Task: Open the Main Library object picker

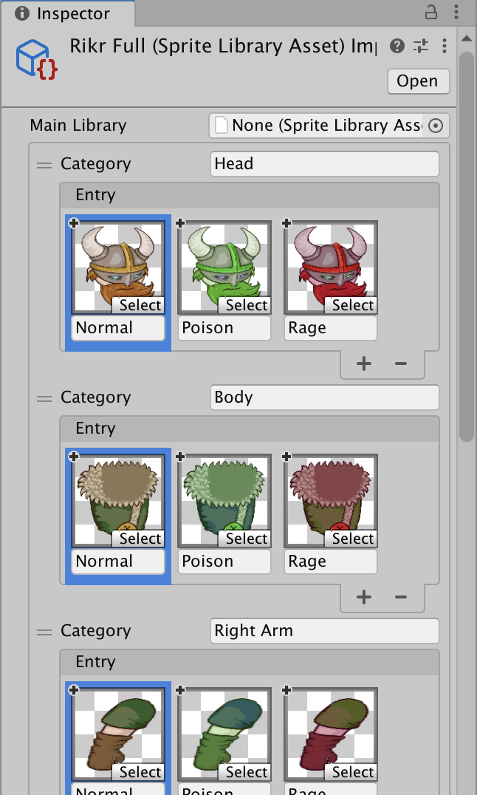Action: point(436,126)
